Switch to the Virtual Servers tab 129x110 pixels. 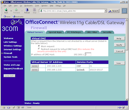tap(35, 32)
